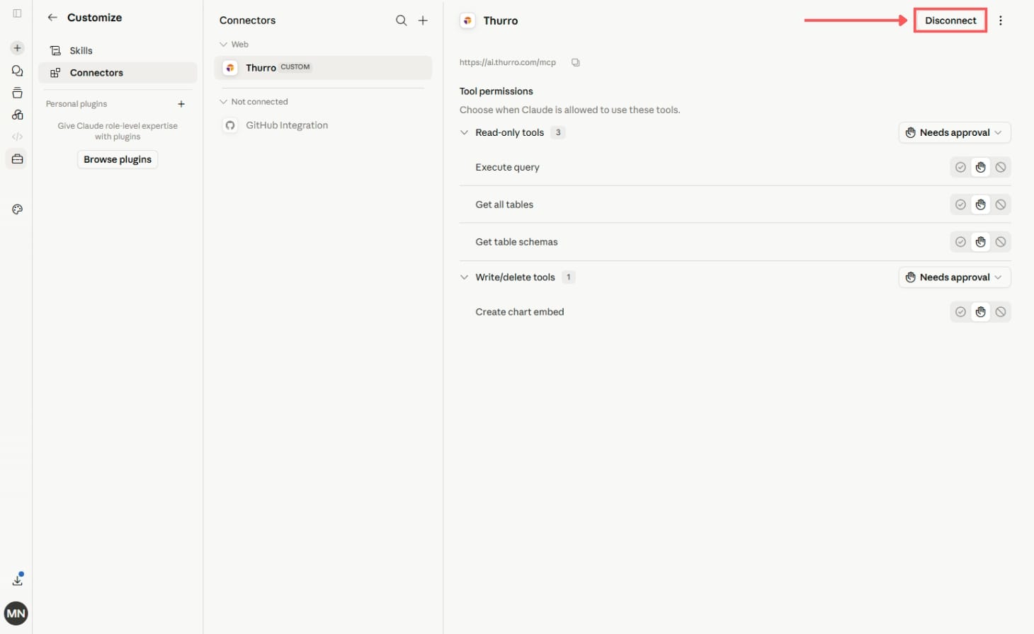Click the Thurro MCP URL text
The width and height of the screenshot is (1034, 634).
[x=508, y=62]
